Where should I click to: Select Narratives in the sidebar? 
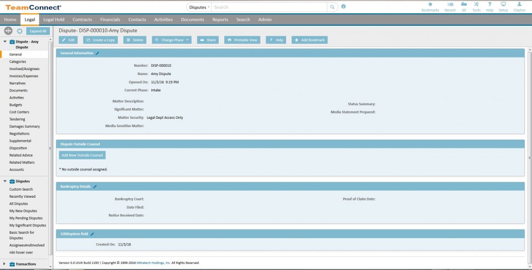(18, 83)
